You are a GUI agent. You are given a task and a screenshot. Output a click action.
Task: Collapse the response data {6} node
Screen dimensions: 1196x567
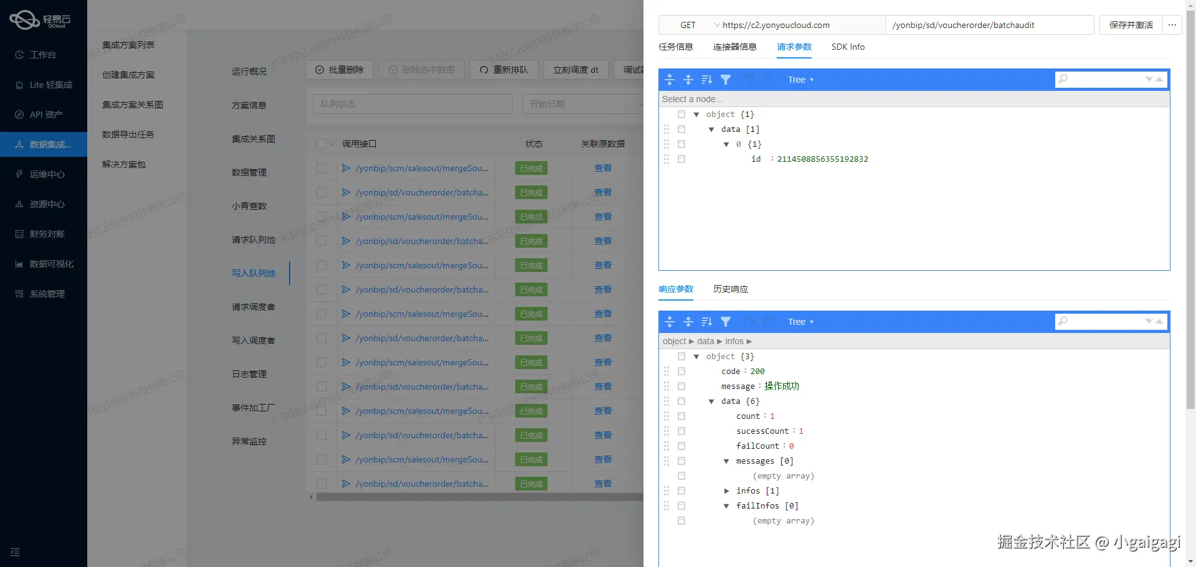pyautogui.click(x=711, y=401)
